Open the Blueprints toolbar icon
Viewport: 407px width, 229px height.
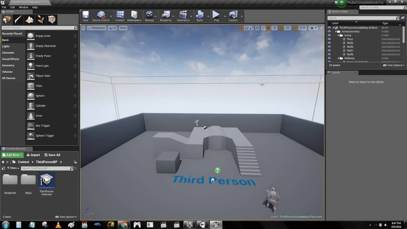tap(166, 16)
